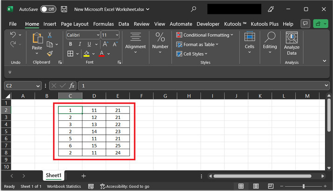This screenshot has height=191, width=333.
Task: Toggle Bold formatting
Action: (70, 44)
